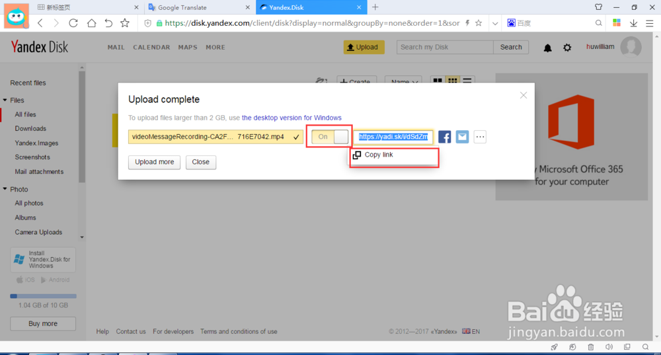Open the browser hamburger menu

(x=650, y=23)
